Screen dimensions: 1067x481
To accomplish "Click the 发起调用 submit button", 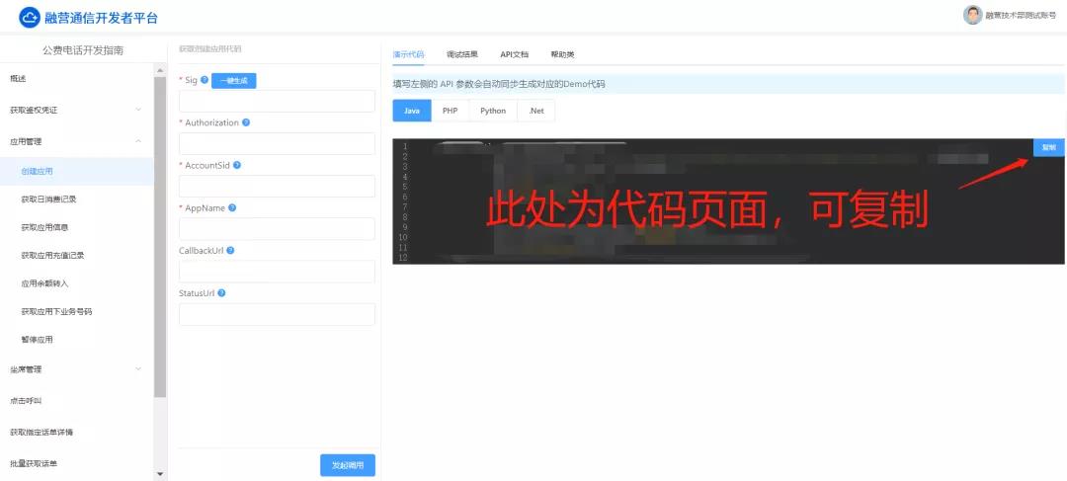I will click(348, 465).
